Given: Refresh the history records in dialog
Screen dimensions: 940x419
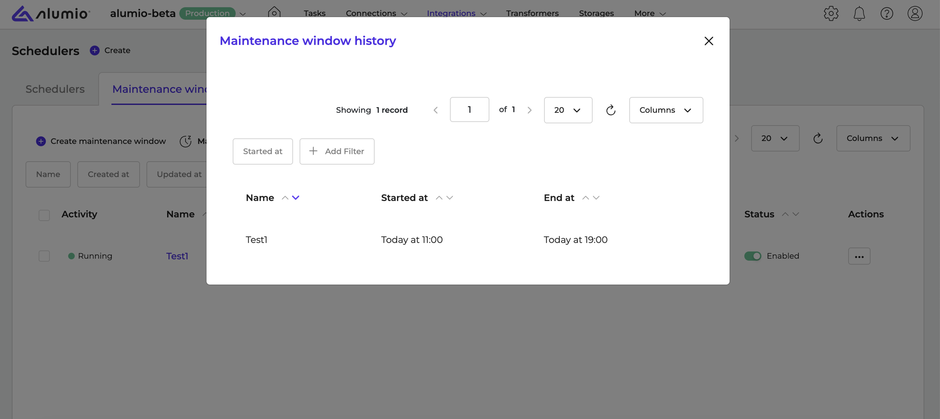Looking at the screenshot, I should tap(611, 110).
